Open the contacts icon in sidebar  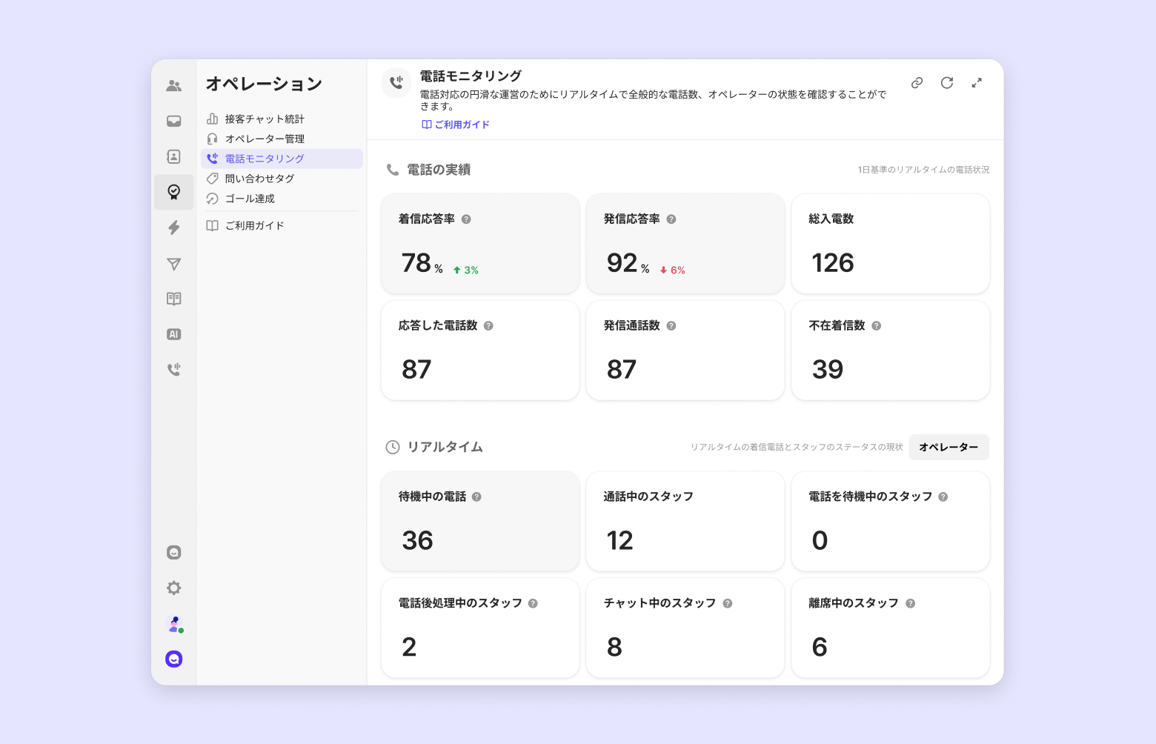click(173, 156)
